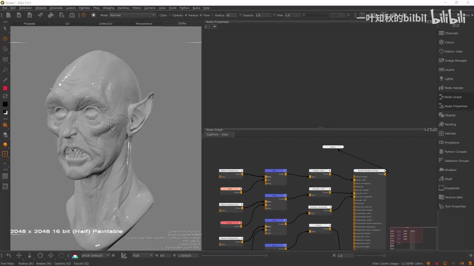Click the red foreground color swatch
Image resolution: width=474 pixels, height=266 pixels.
click(x=5, y=88)
